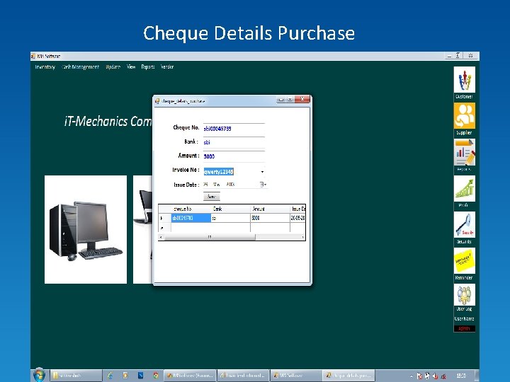
Task: Click the Admin user name label
Action: pyautogui.click(x=464, y=329)
